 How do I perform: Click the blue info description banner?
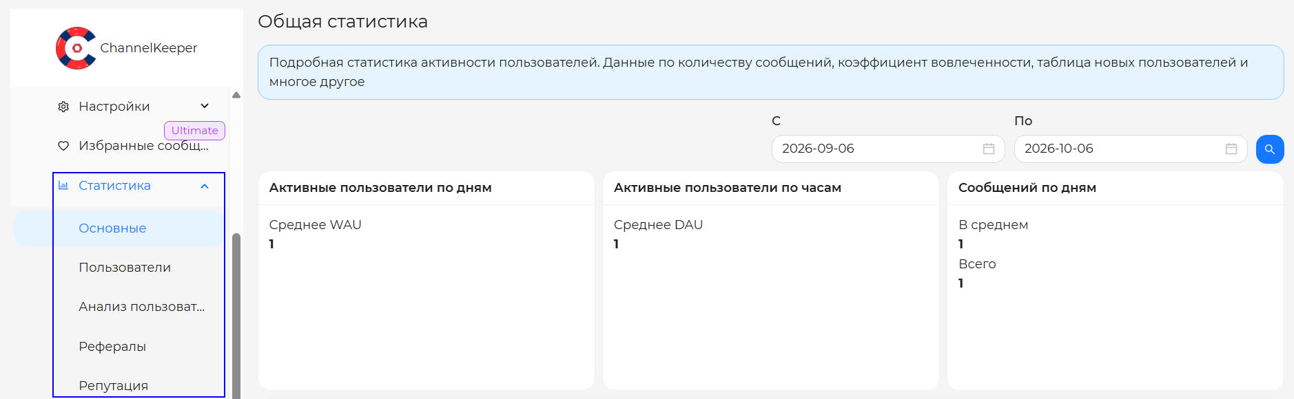pos(770,72)
